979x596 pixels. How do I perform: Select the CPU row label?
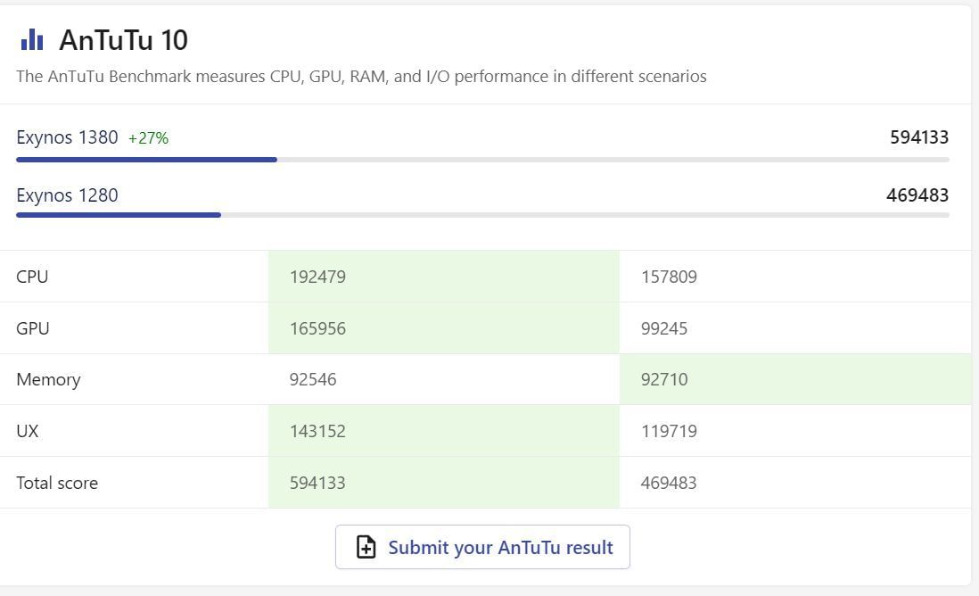[x=32, y=277]
